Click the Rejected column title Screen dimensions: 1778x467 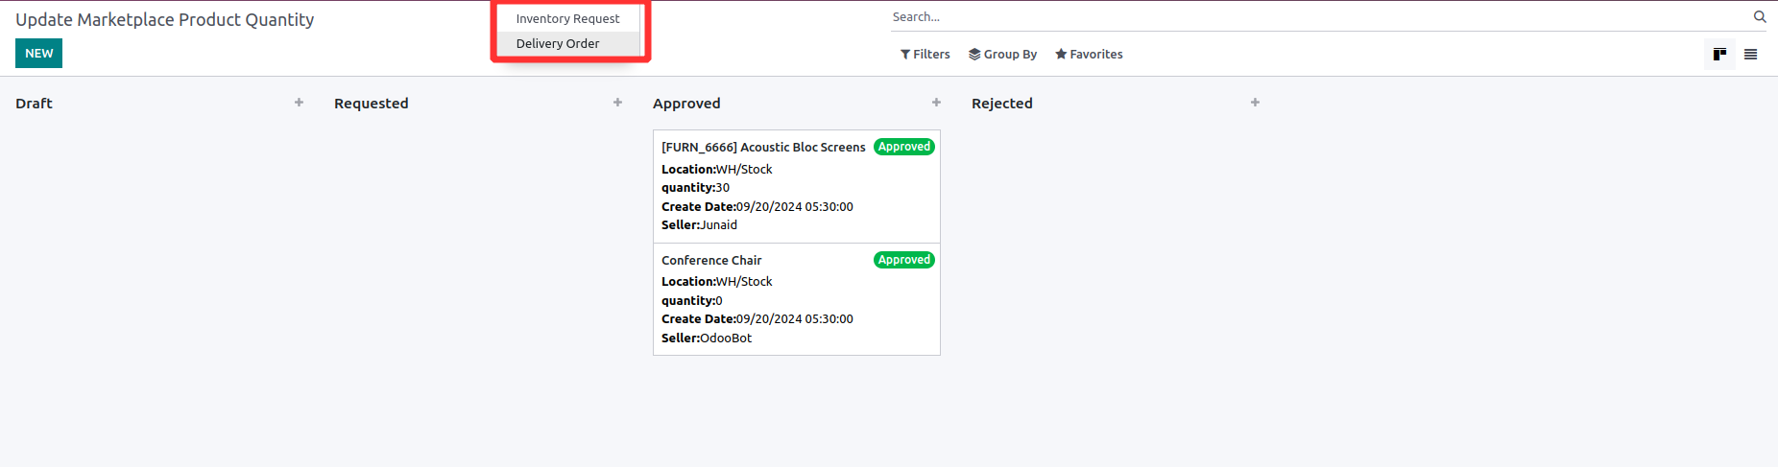coord(1001,104)
